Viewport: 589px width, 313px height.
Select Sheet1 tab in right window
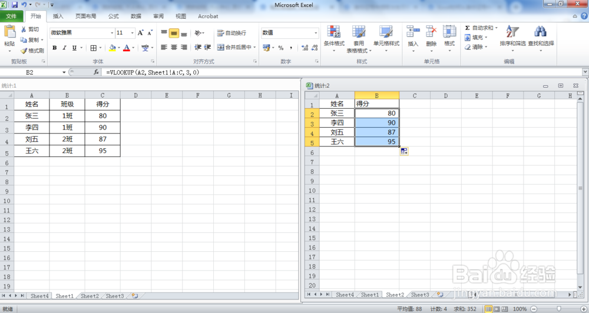point(370,295)
